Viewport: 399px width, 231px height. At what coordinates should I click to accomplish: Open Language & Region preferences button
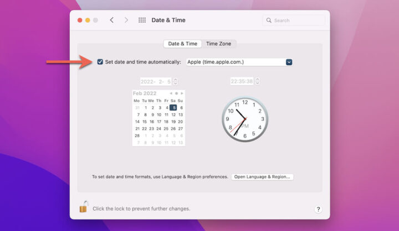[262, 177]
